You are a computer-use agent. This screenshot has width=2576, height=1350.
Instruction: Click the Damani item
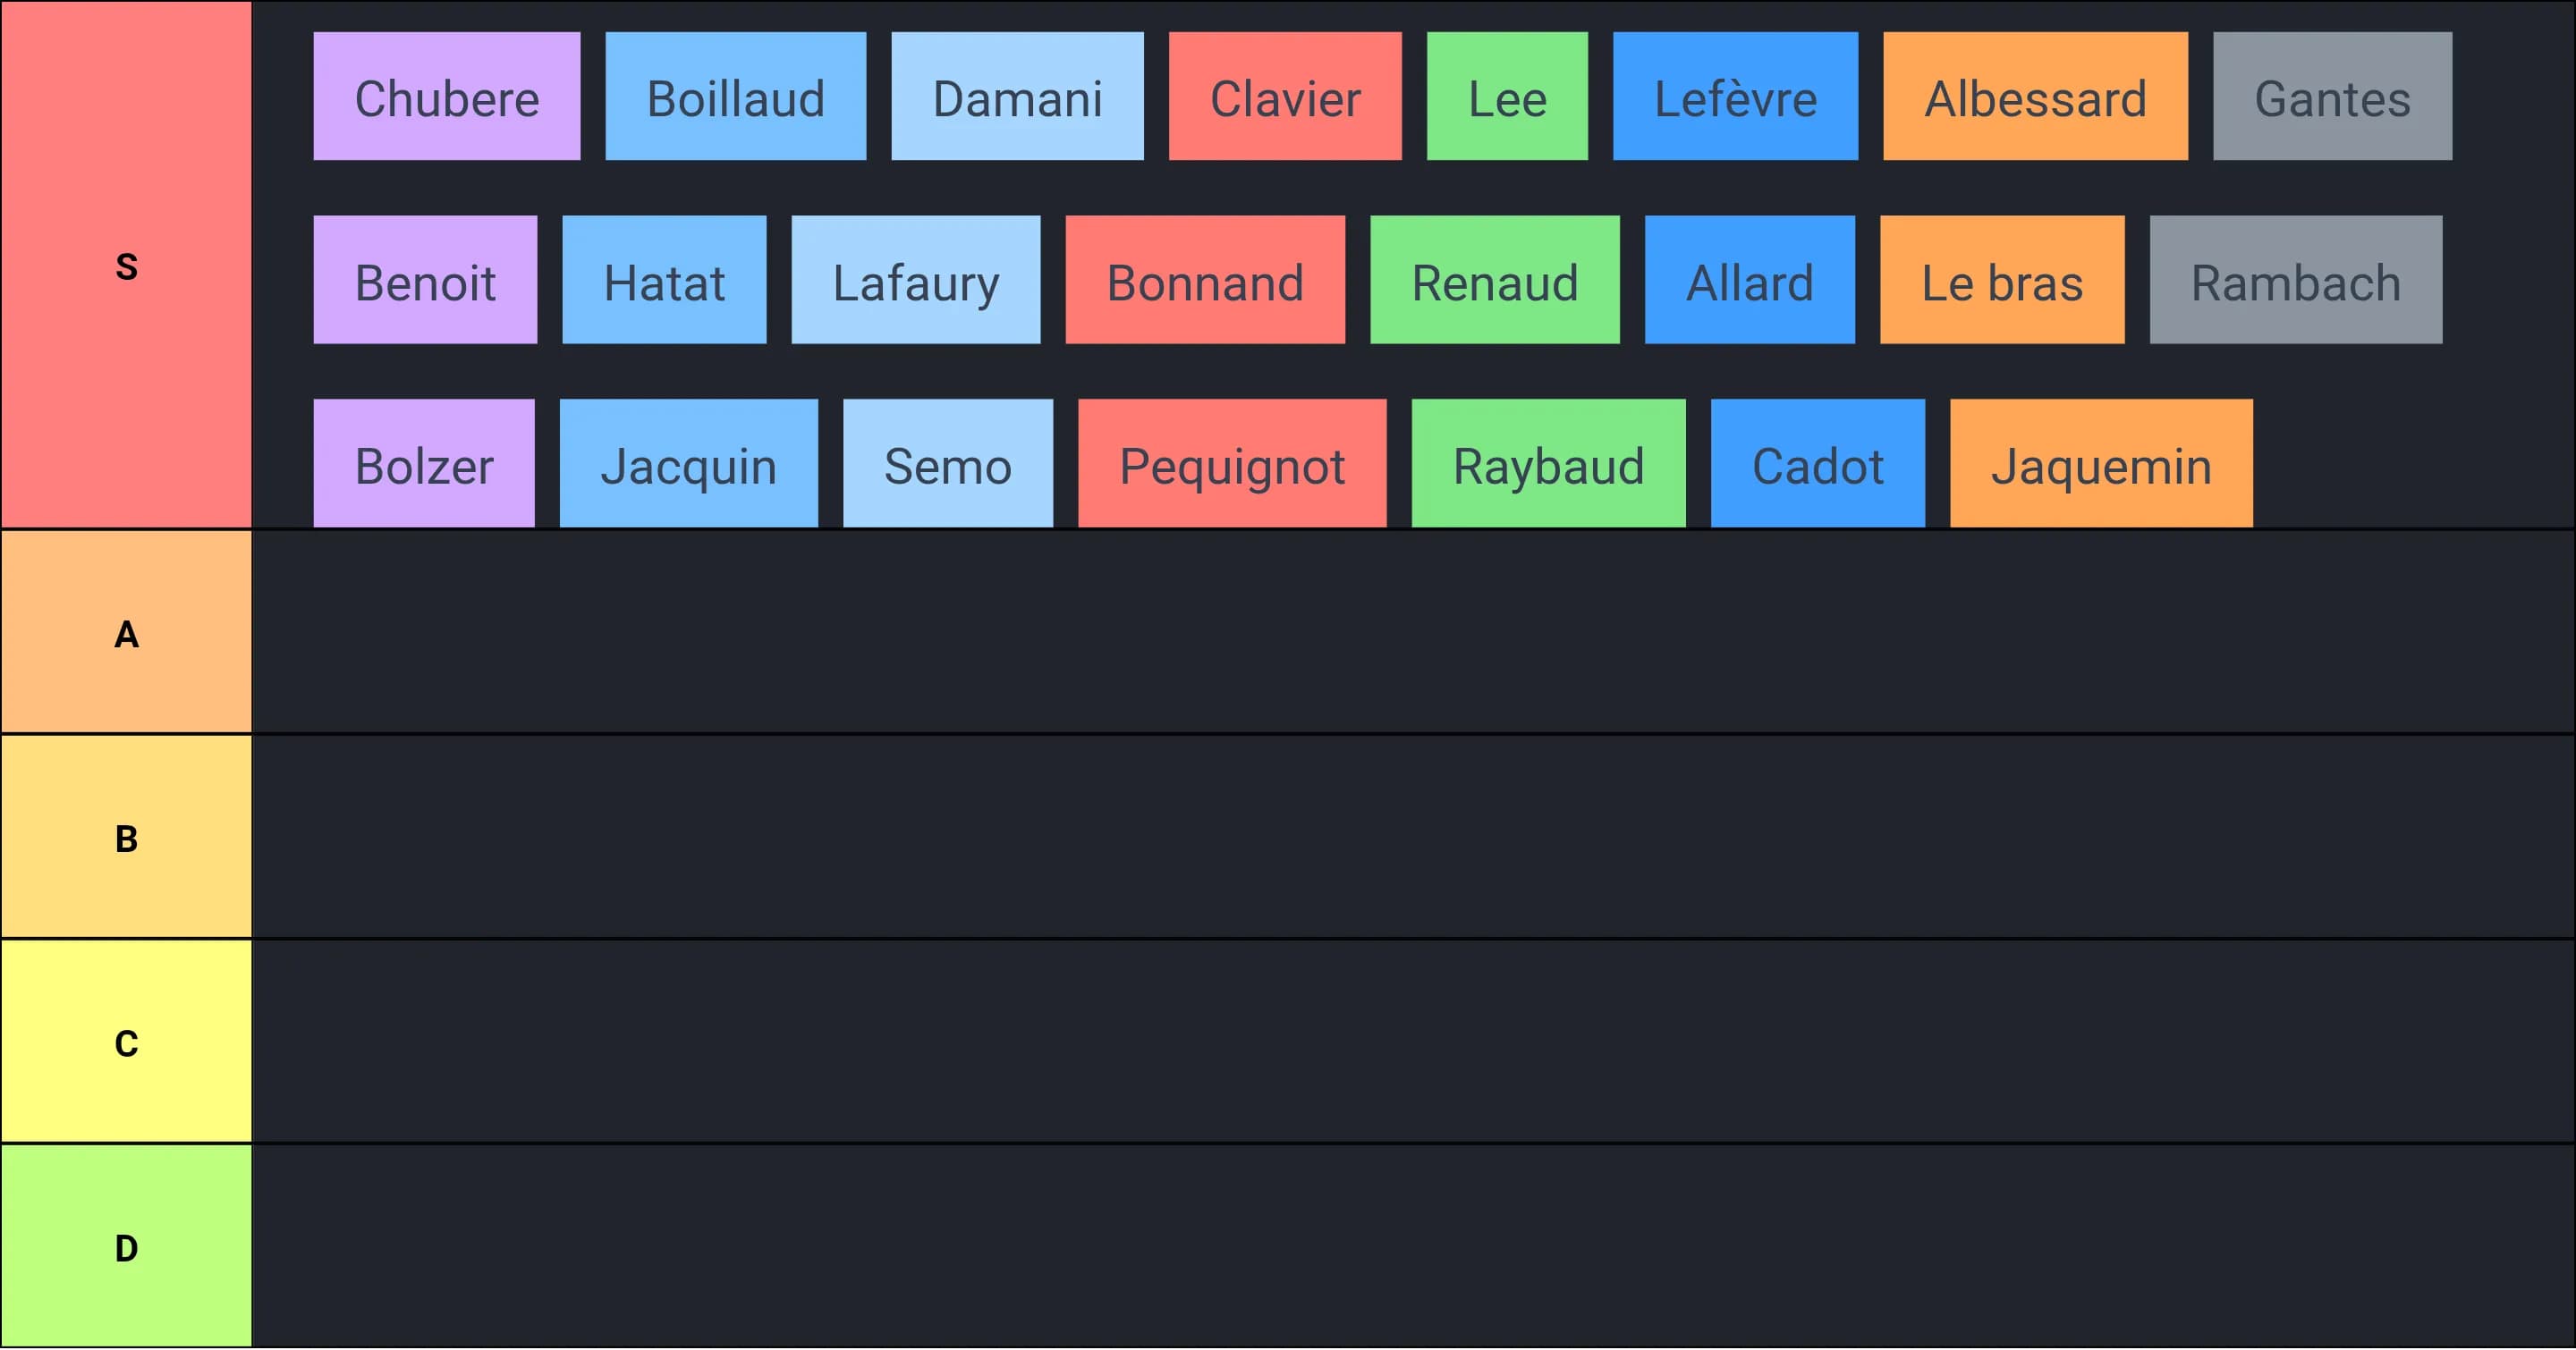click(1017, 97)
